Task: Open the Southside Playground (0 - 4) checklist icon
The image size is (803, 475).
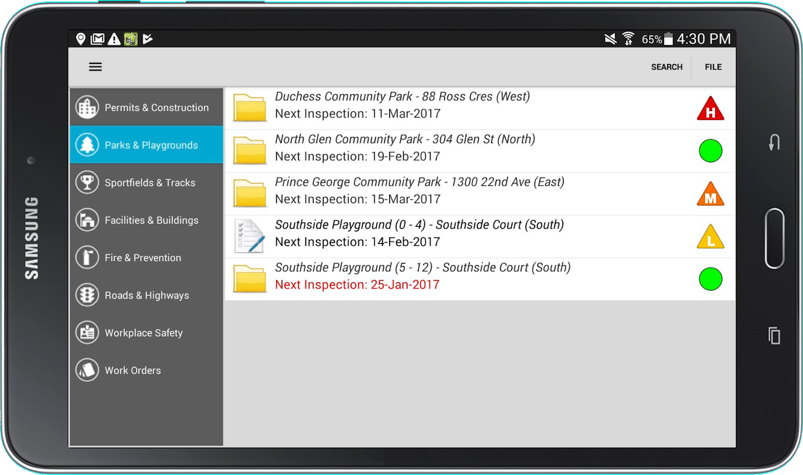Action: click(x=249, y=236)
